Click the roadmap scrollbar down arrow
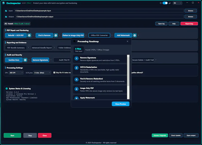The width and height of the screenshot is (202, 145). point(128,98)
